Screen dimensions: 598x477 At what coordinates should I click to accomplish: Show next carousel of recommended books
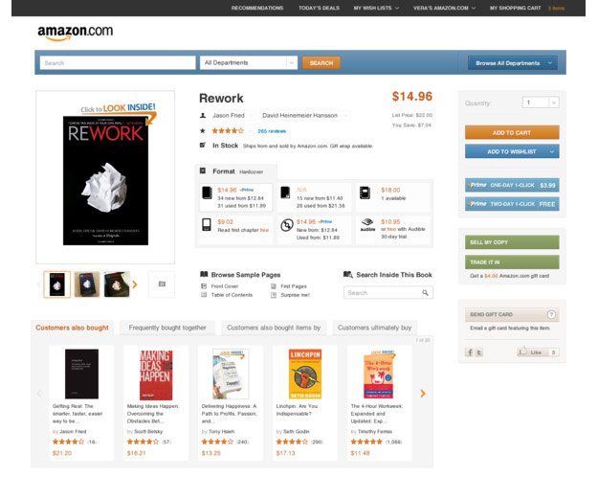tap(423, 394)
